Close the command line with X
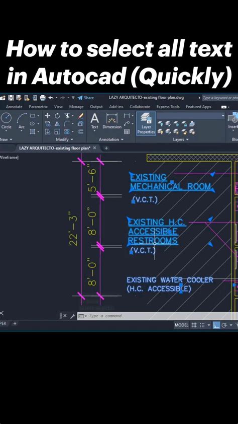This screenshot has width=238, height=424. [x=65, y=316]
